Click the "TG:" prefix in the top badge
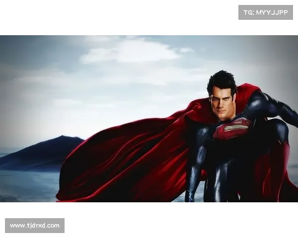 click(x=247, y=12)
